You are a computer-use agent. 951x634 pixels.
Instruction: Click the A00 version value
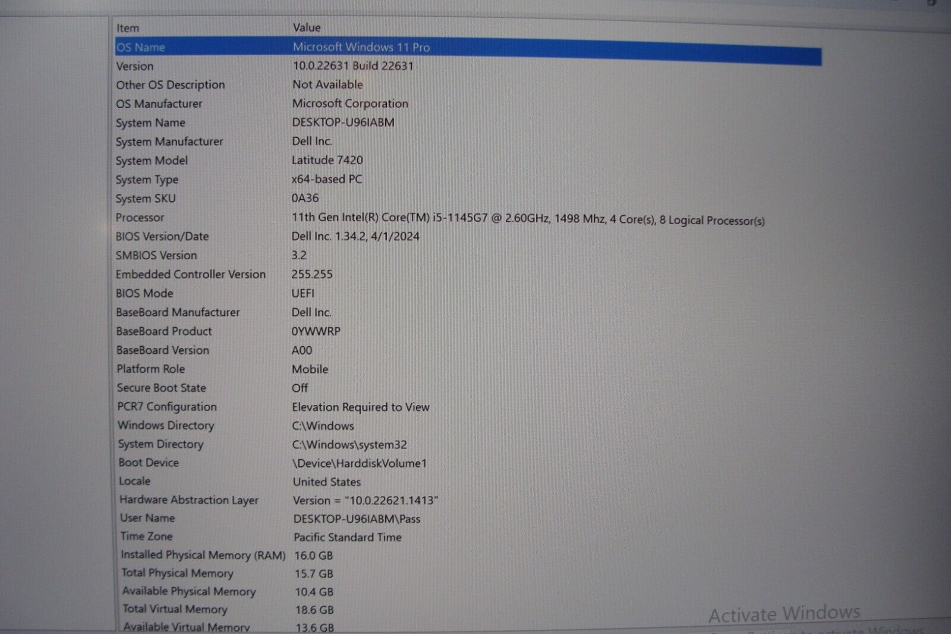(x=302, y=350)
